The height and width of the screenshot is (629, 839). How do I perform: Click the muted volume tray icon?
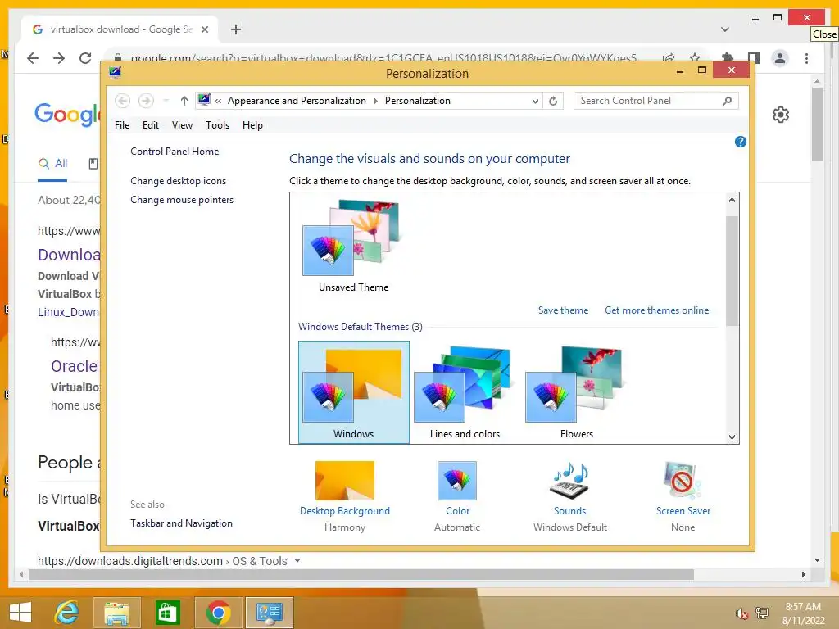click(x=741, y=613)
